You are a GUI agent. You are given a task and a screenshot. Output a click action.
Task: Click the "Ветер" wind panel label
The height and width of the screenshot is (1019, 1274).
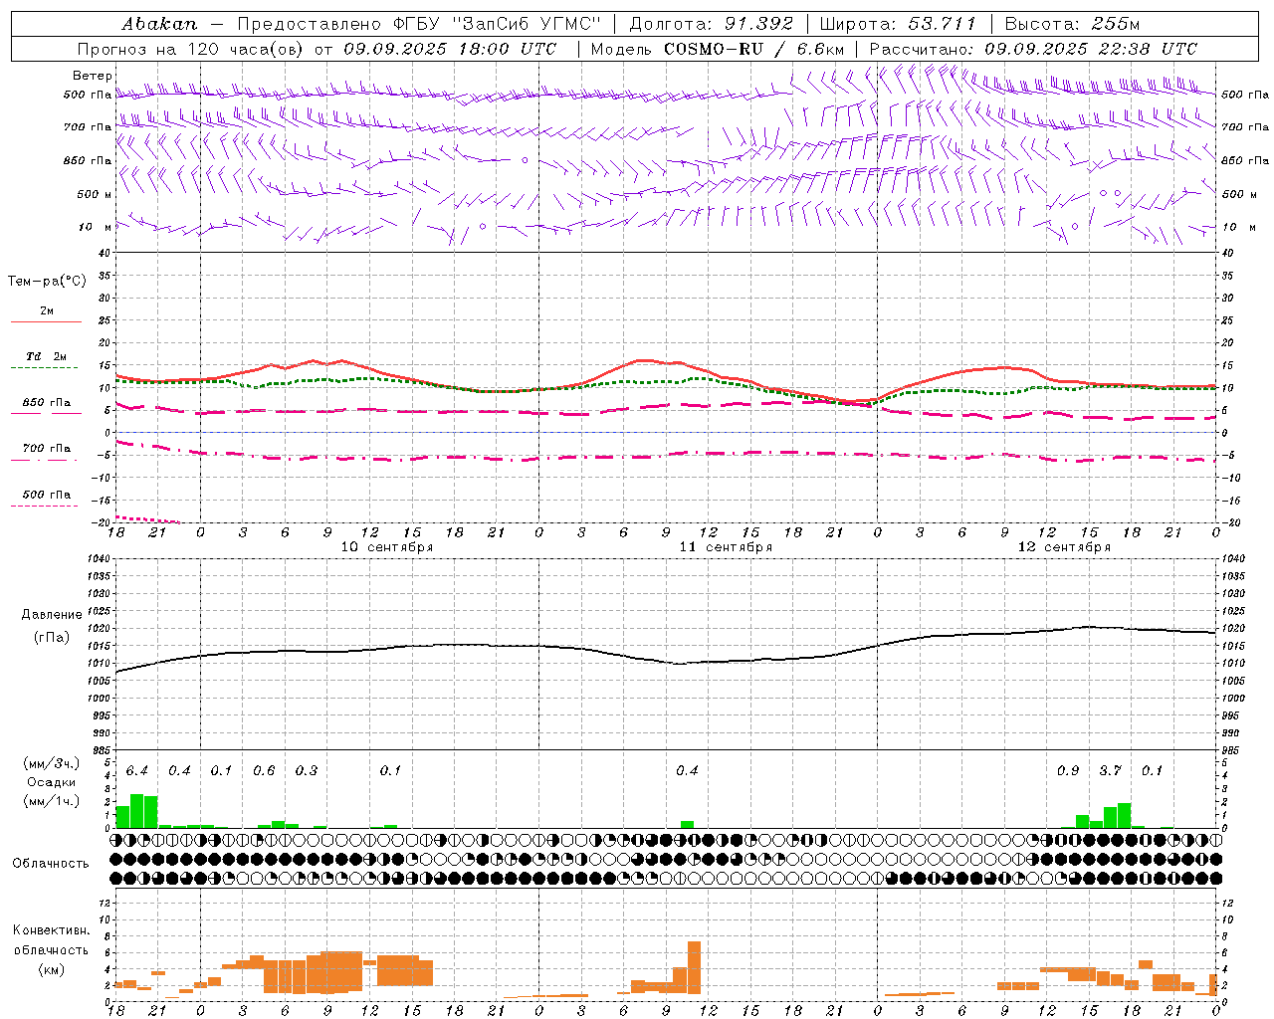pos(92,76)
